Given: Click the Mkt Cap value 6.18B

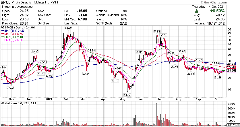Looking at the screenshot, I should pyautogui.click(x=82, y=19).
